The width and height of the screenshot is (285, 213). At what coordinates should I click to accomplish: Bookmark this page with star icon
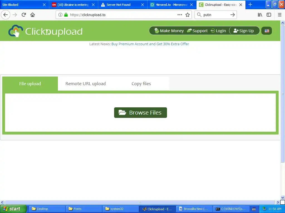point(188,15)
